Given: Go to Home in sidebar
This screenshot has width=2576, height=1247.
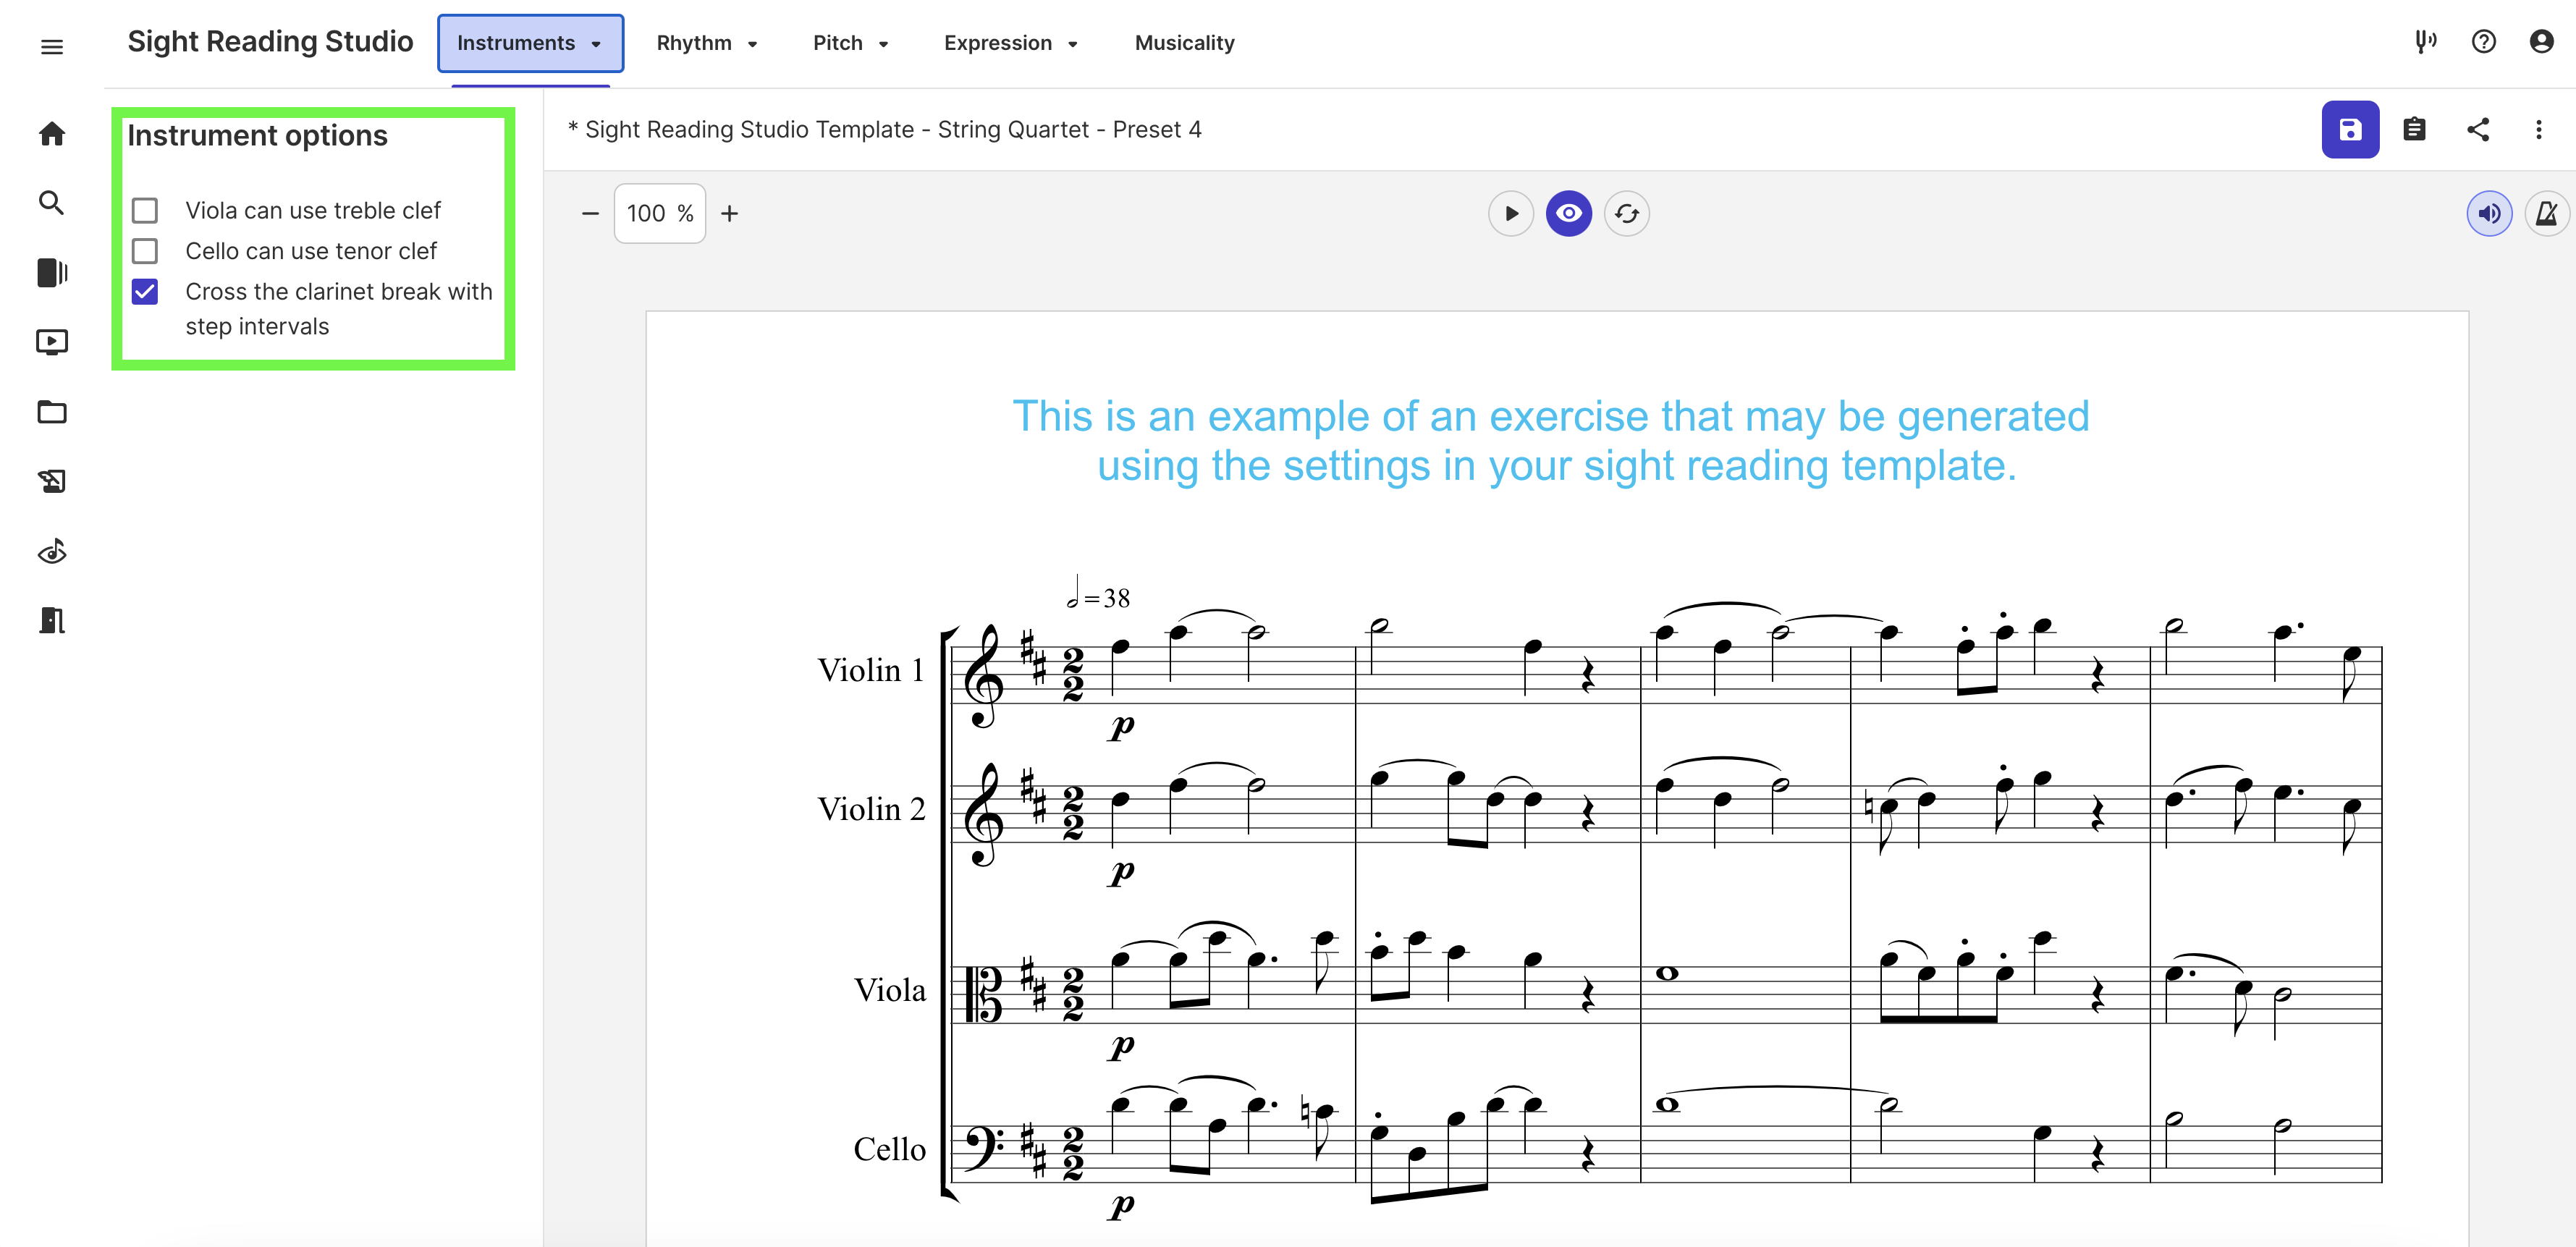Looking at the screenshot, I should [x=52, y=134].
